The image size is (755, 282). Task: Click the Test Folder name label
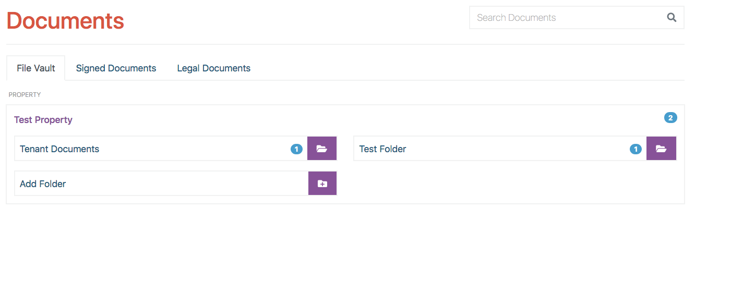pyautogui.click(x=382, y=149)
